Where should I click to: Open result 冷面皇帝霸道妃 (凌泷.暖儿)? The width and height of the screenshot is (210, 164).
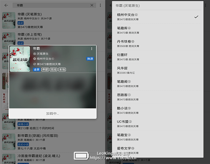[52, 158]
